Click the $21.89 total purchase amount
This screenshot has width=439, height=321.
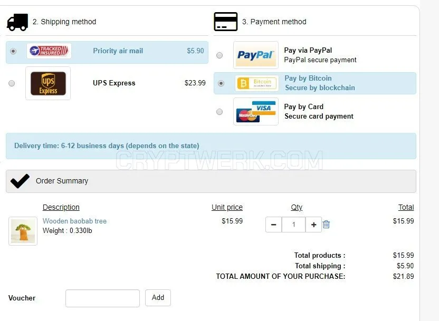(x=404, y=277)
